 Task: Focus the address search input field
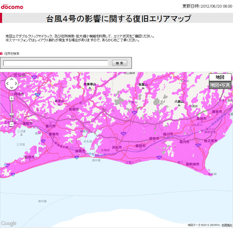[x=56, y=63]
